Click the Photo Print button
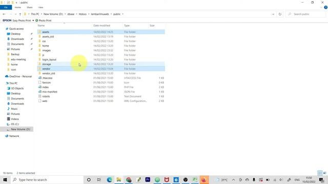The width and height of the screenshot is (328, 184). (43, 20)
